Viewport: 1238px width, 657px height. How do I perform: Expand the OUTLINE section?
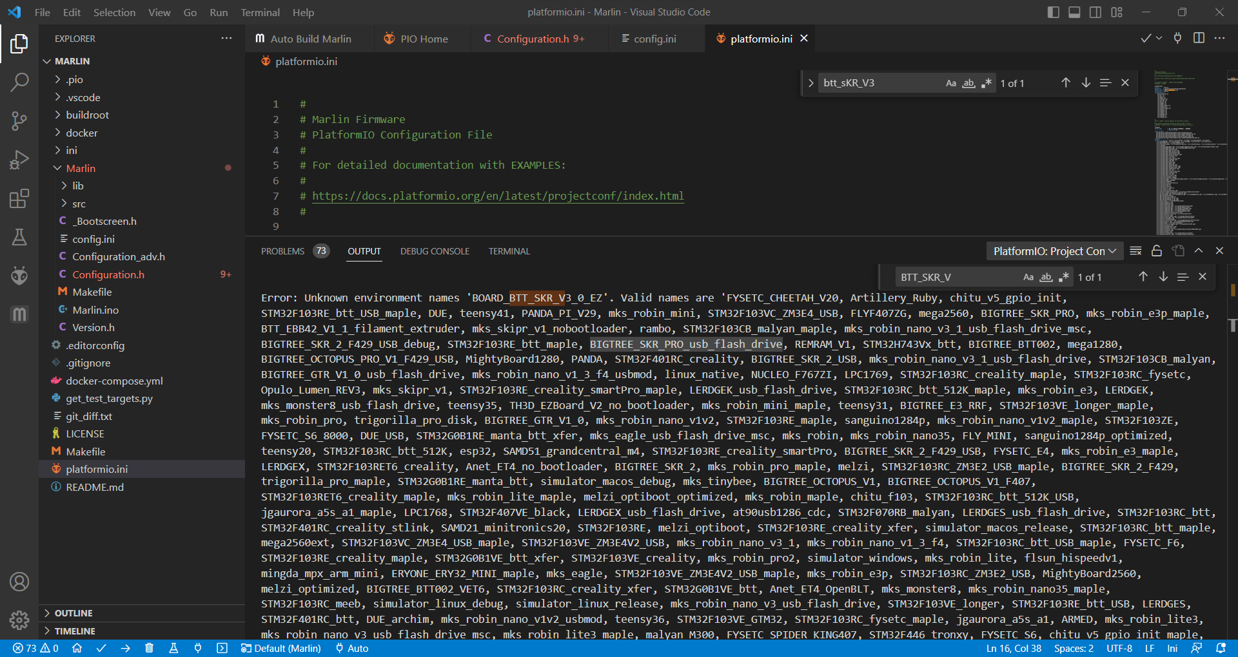[x=74, y=613]
